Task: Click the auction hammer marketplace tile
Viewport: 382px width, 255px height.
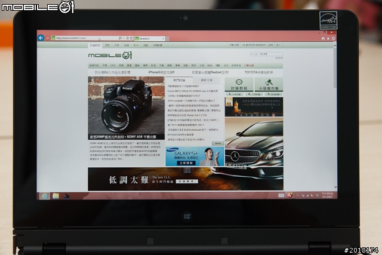Action: point(269,84)
